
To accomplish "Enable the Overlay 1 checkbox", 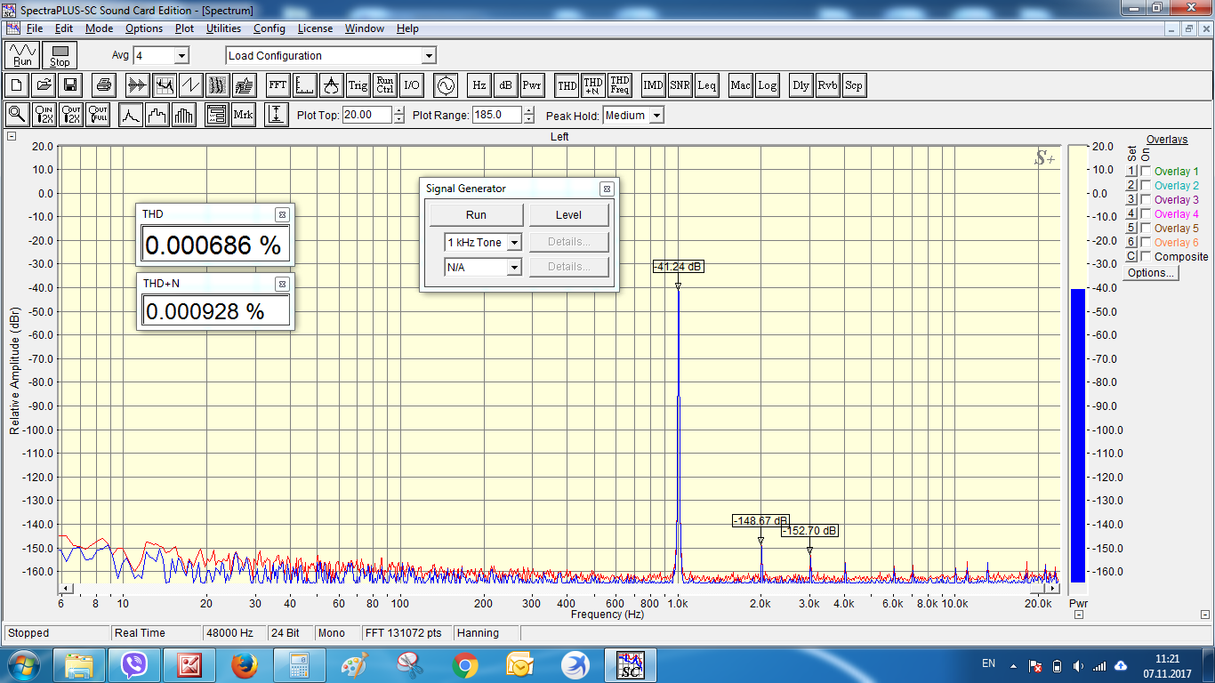I will point(1146,172).
